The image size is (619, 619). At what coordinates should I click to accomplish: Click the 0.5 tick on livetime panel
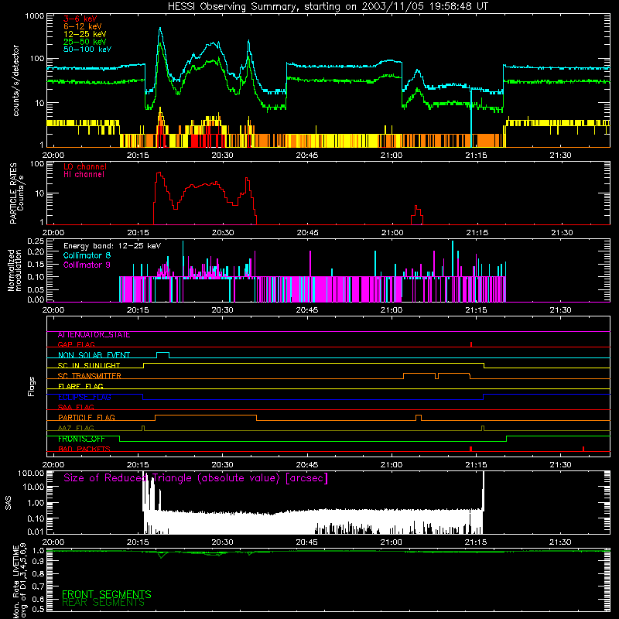38,609
